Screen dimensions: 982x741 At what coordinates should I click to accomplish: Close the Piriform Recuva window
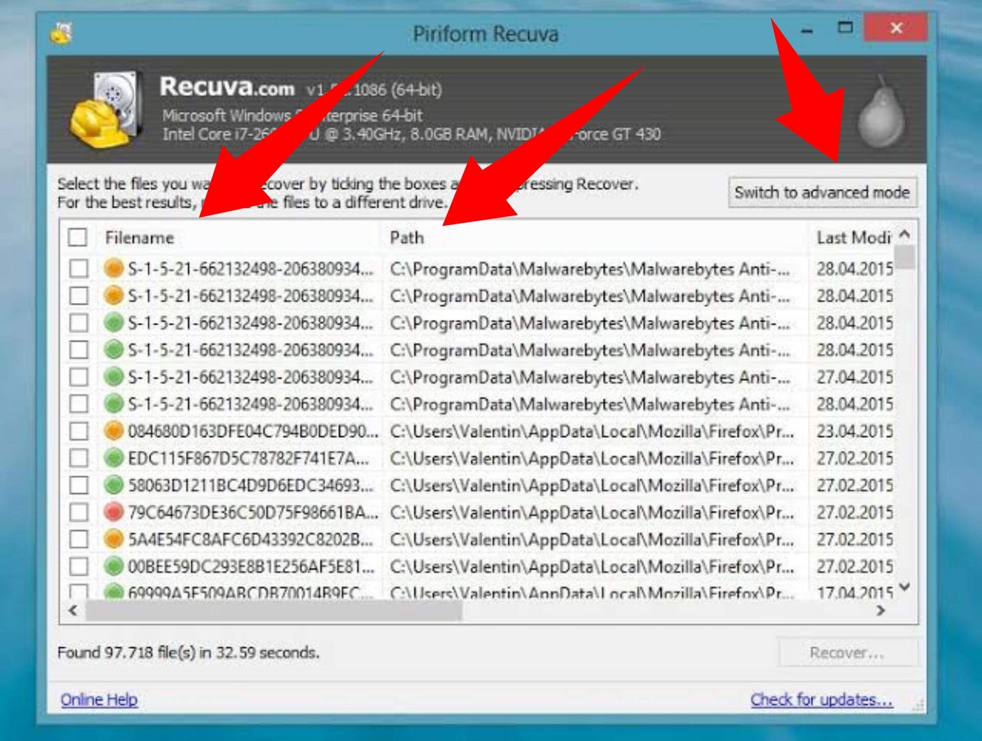tap(896, 28)
